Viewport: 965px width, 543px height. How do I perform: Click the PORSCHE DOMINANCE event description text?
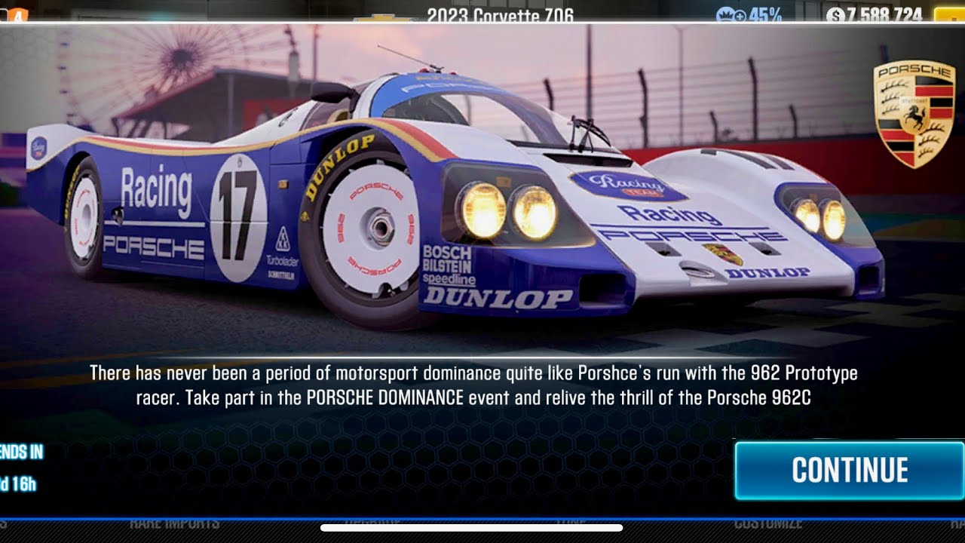(473, 385)
